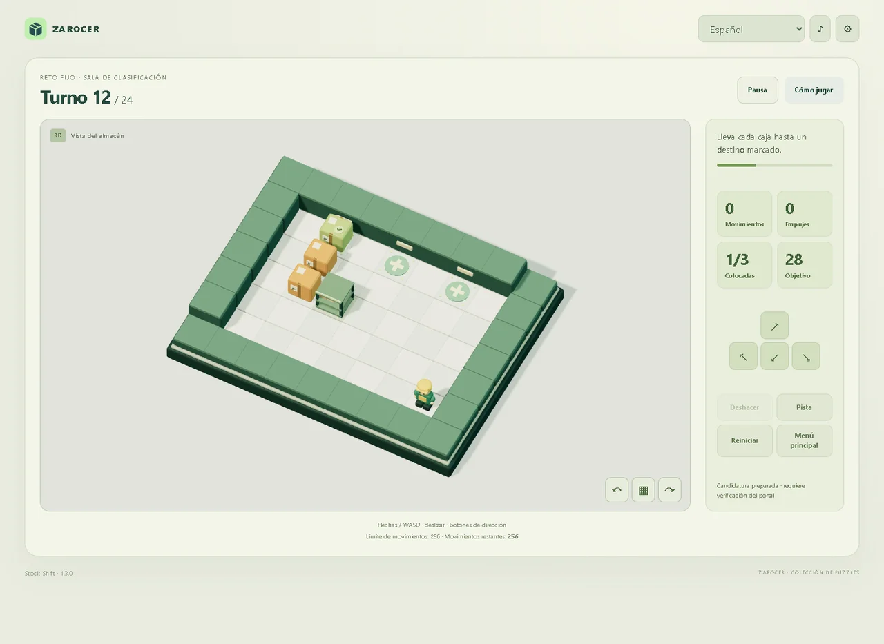
Task: Click the orange box beside the dark crate
Action: [305, 282]
